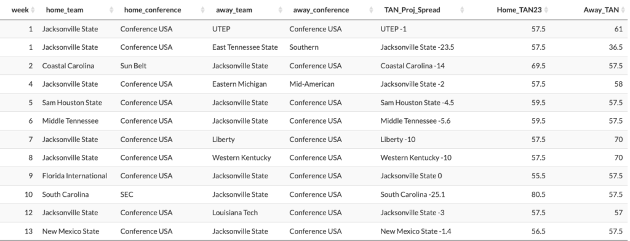Click the SEC conference cell

[127, 194]
